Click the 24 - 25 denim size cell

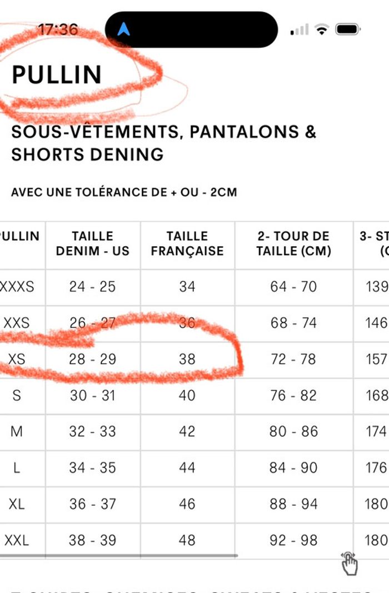tap(93, 286)
